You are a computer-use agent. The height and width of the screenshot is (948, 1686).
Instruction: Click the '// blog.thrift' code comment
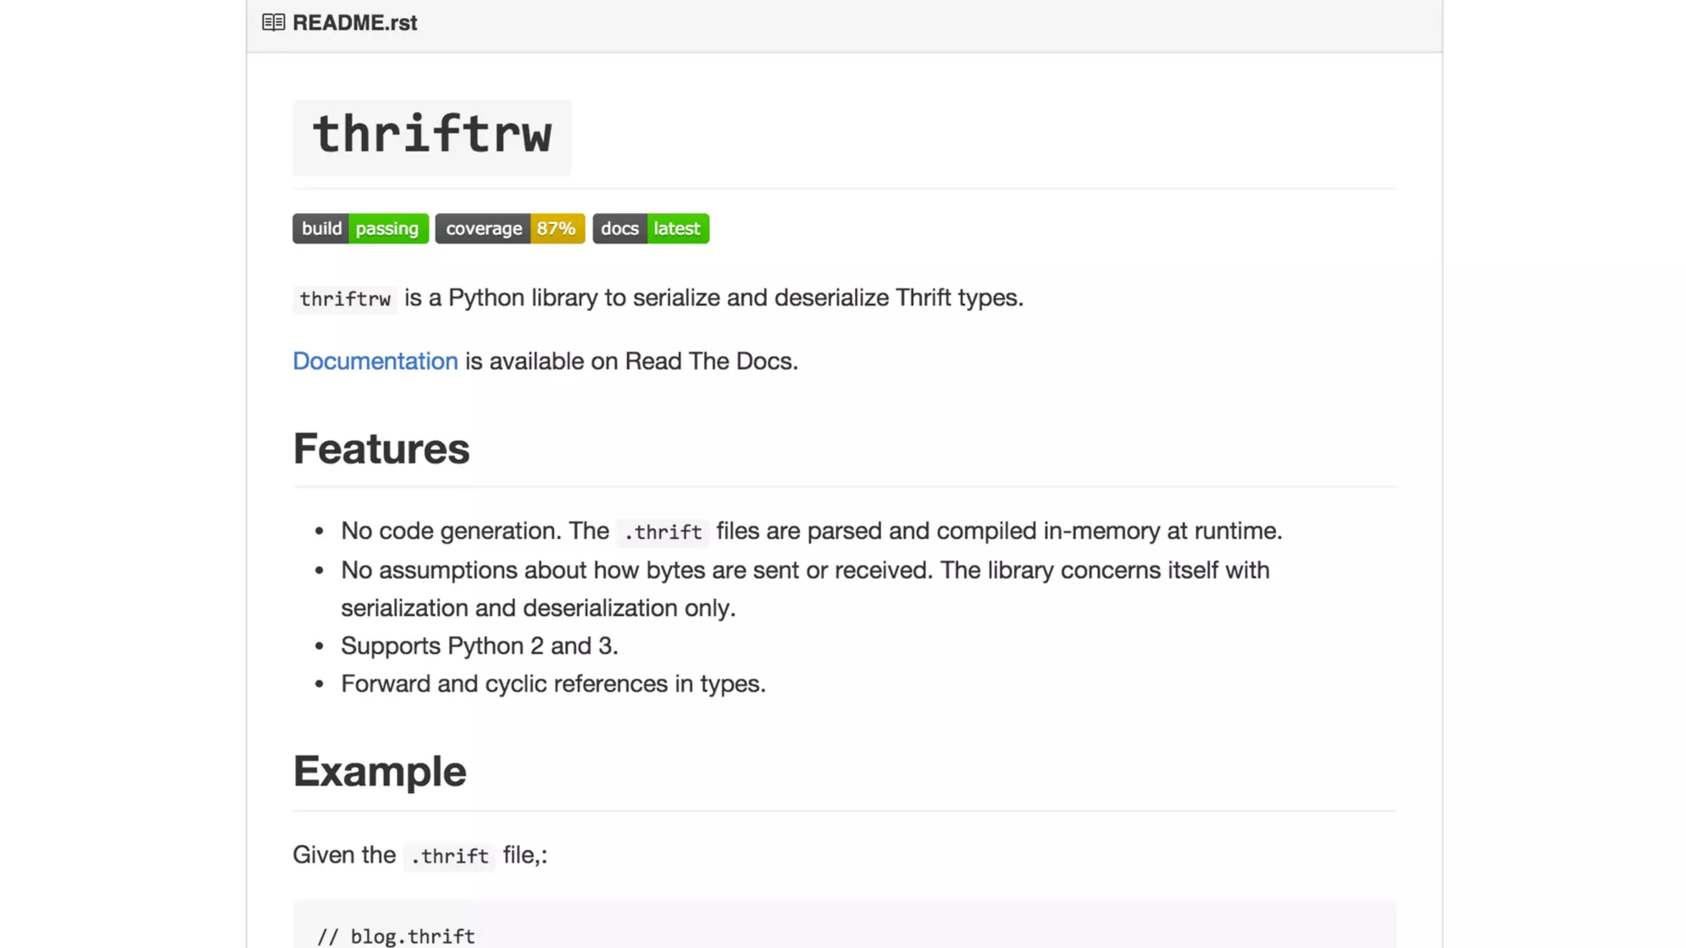pos(396,936)
